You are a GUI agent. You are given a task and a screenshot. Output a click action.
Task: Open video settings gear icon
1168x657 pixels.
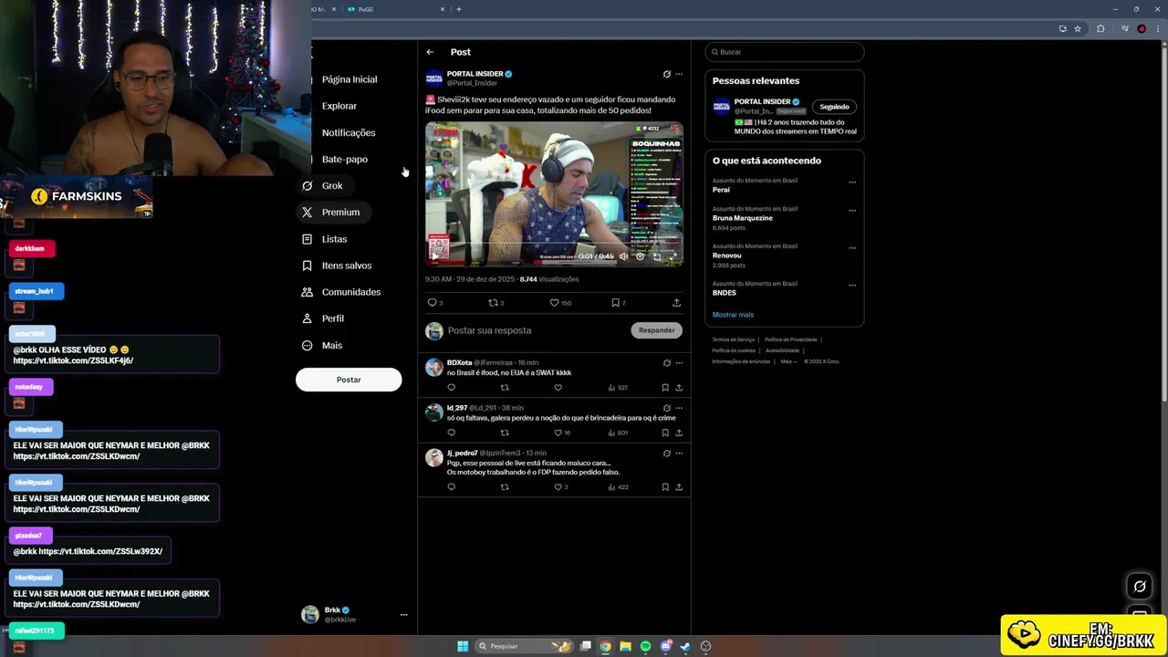640,256
